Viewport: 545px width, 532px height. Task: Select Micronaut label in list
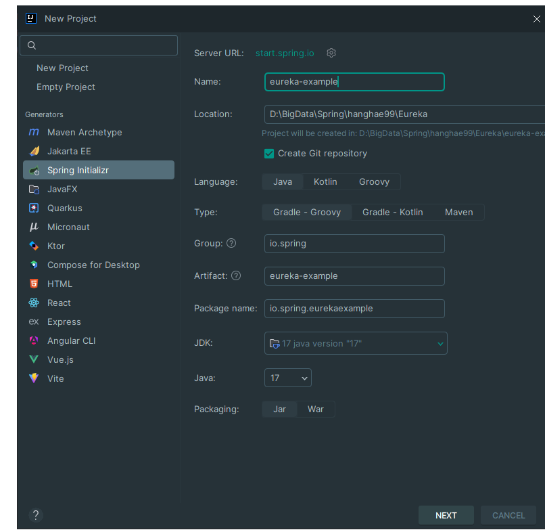coord(68,227)
